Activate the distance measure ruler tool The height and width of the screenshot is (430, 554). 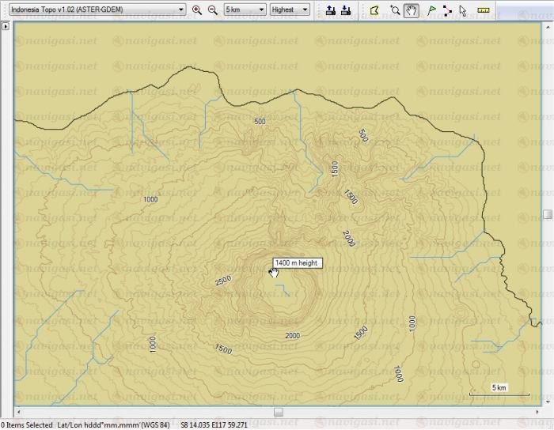click(484, 10)
